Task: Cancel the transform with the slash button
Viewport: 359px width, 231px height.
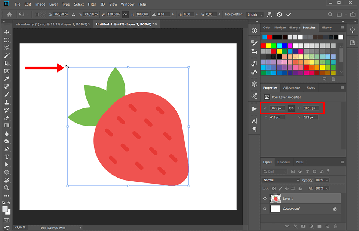Action: (279, 14)
